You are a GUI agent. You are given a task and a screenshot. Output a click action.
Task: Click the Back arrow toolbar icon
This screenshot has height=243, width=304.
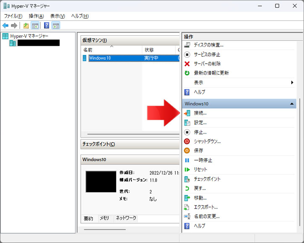[5, 25]
